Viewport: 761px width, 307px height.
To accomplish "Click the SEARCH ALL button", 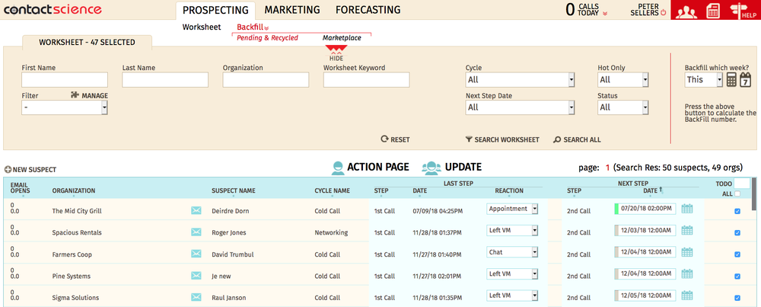I will 577,139.
